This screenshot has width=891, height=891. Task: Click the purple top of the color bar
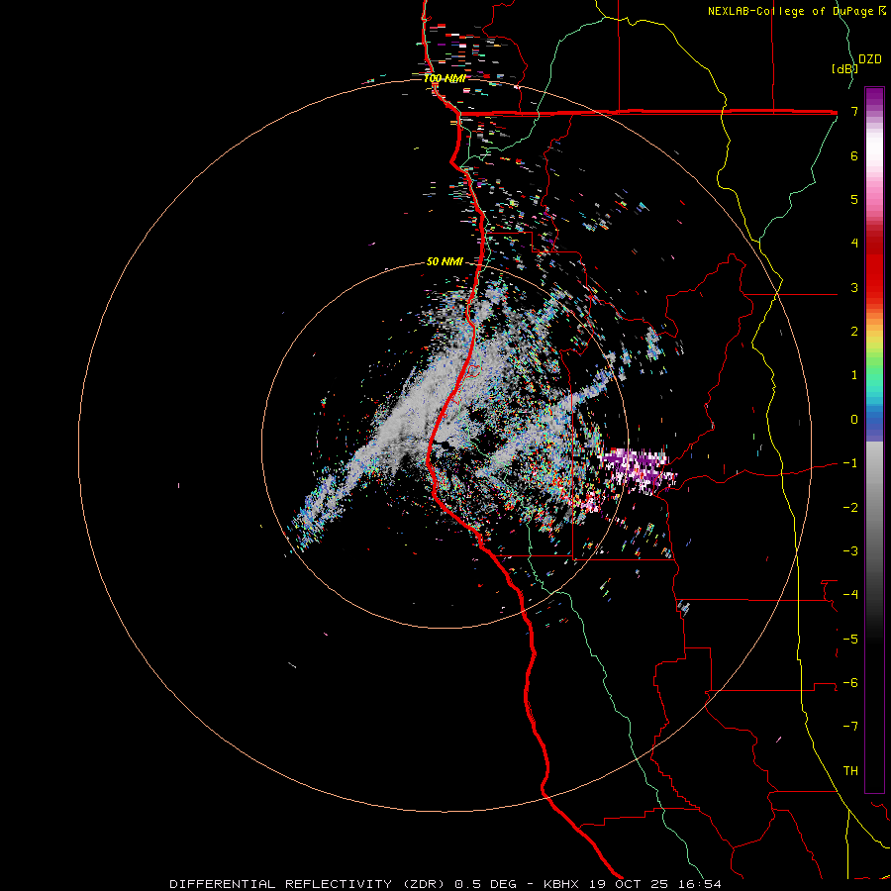[x=874, y=98]
